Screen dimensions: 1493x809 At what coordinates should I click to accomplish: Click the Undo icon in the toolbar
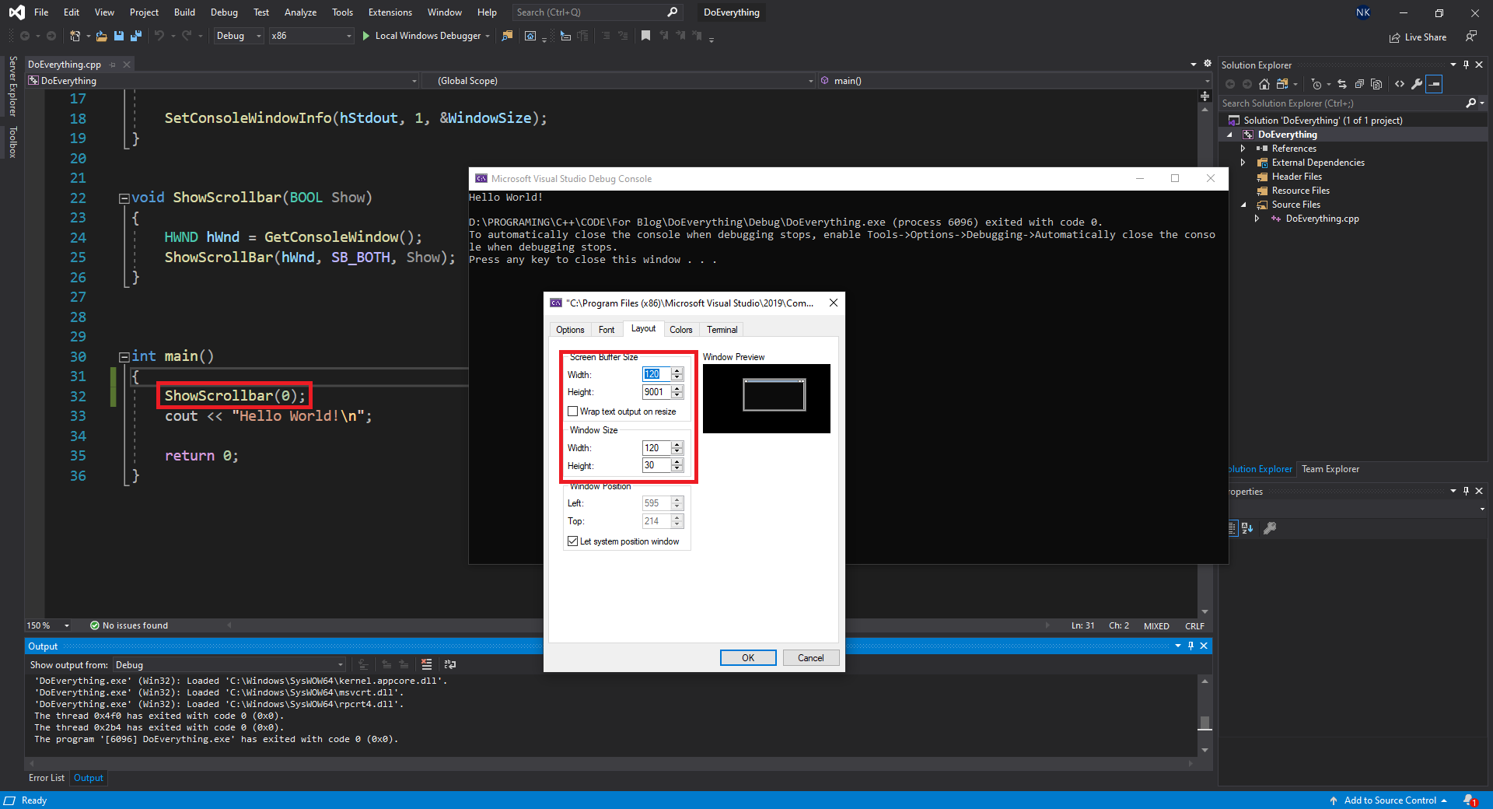[x=159, y=36]
